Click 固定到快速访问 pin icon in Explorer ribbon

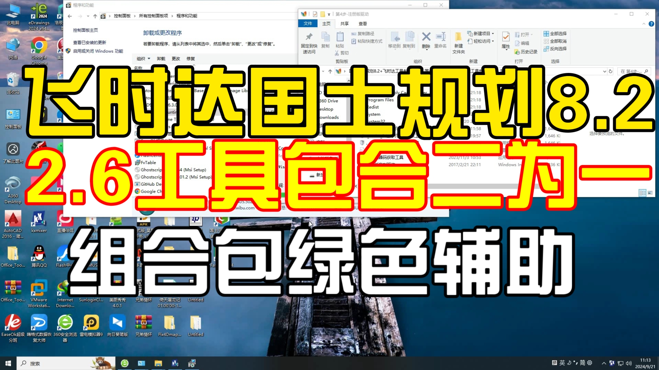click(309, 43)
